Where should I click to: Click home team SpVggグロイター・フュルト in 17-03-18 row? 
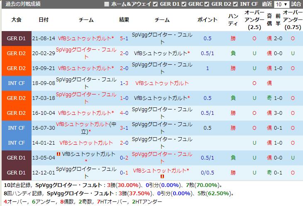click(86, 98)
